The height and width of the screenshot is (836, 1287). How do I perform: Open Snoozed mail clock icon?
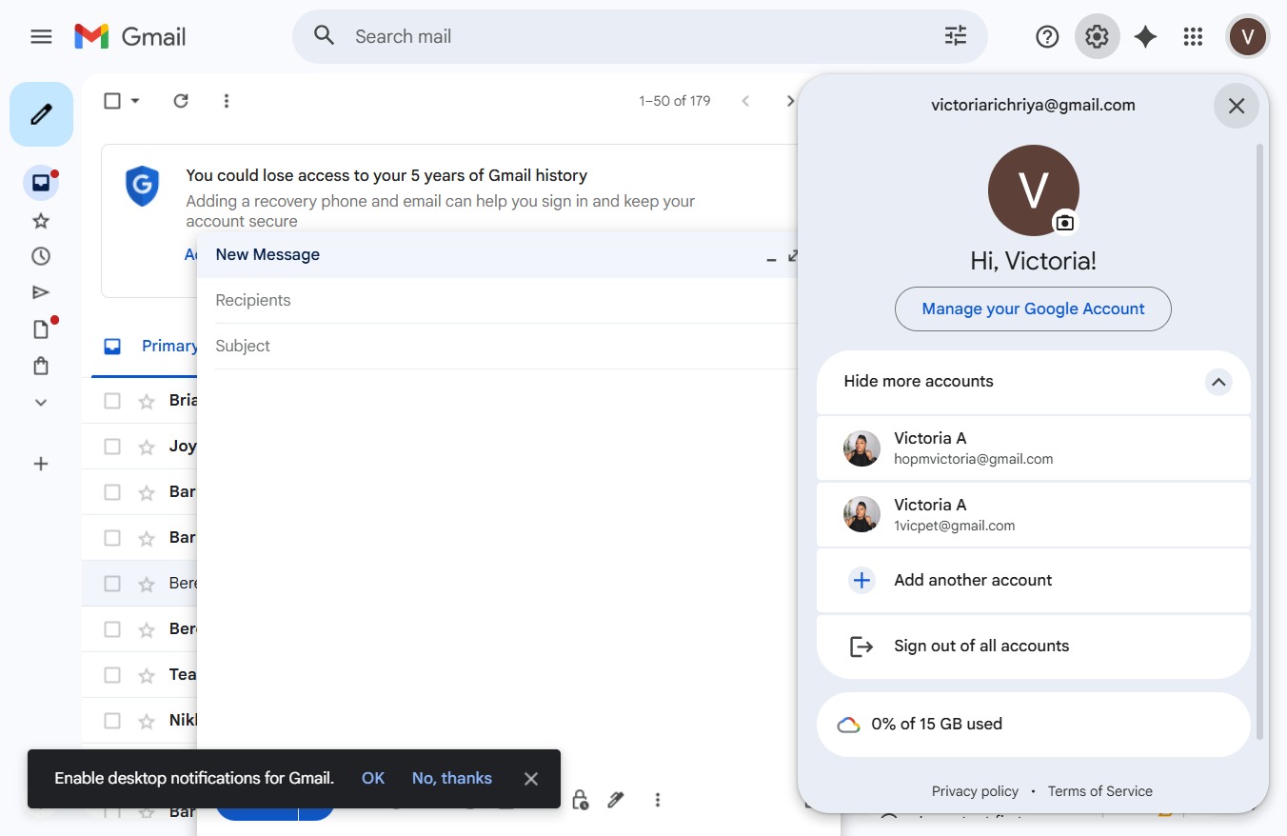41,256
